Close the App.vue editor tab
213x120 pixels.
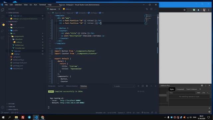[59, 9]
